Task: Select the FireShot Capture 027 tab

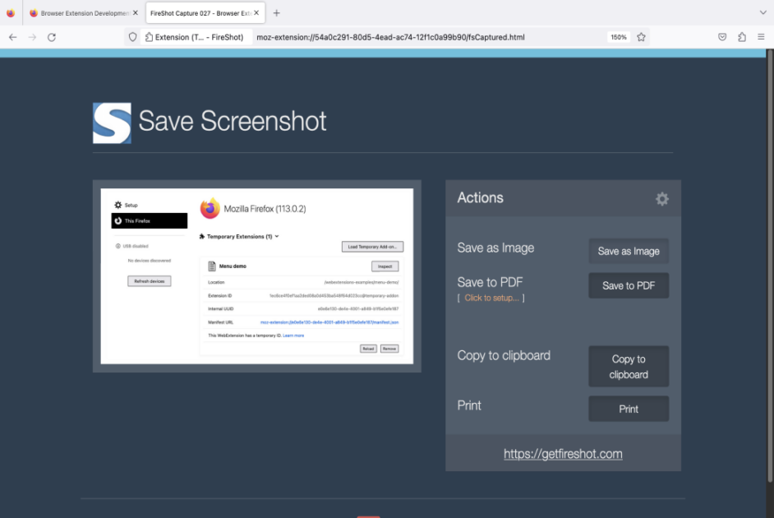Action: click(x=200, y=12)
